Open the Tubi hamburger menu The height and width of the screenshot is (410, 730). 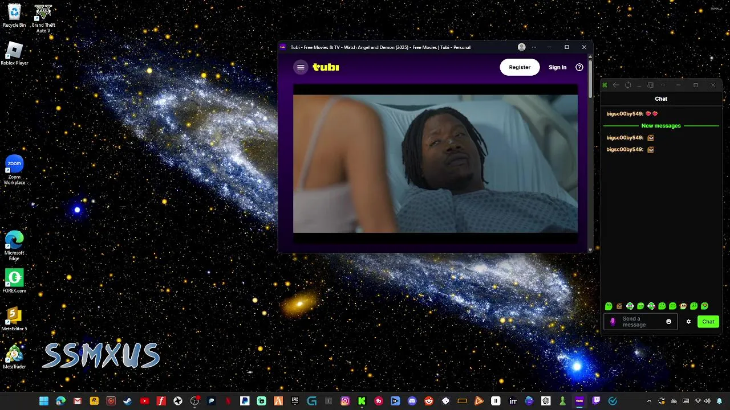[x=301, y=67]
